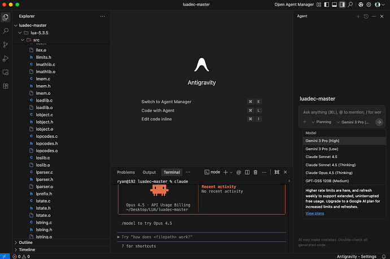Focus the Ask anything agent input field
This screenshot has height=259, width=390.
[x=342, y=112]
